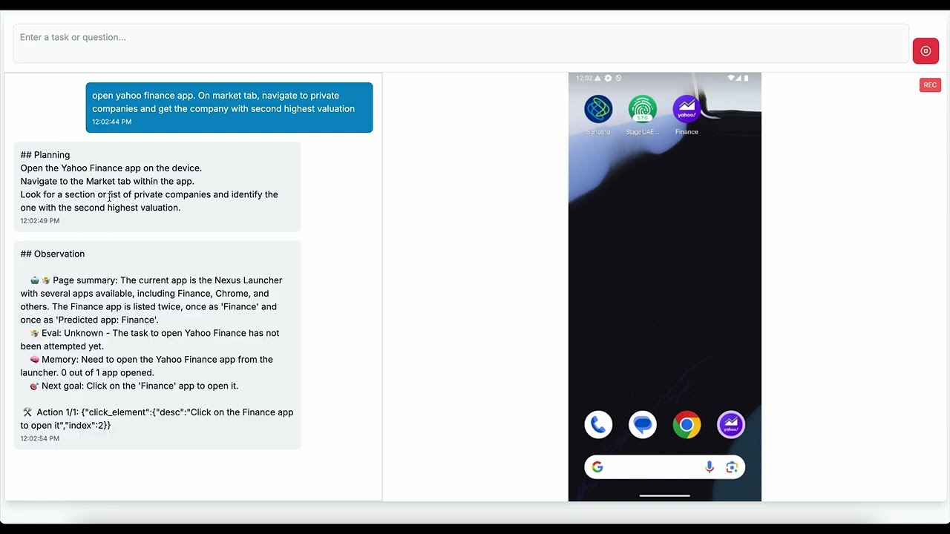
Task: Select the Planning message block
Action: [x=157, y=187]
